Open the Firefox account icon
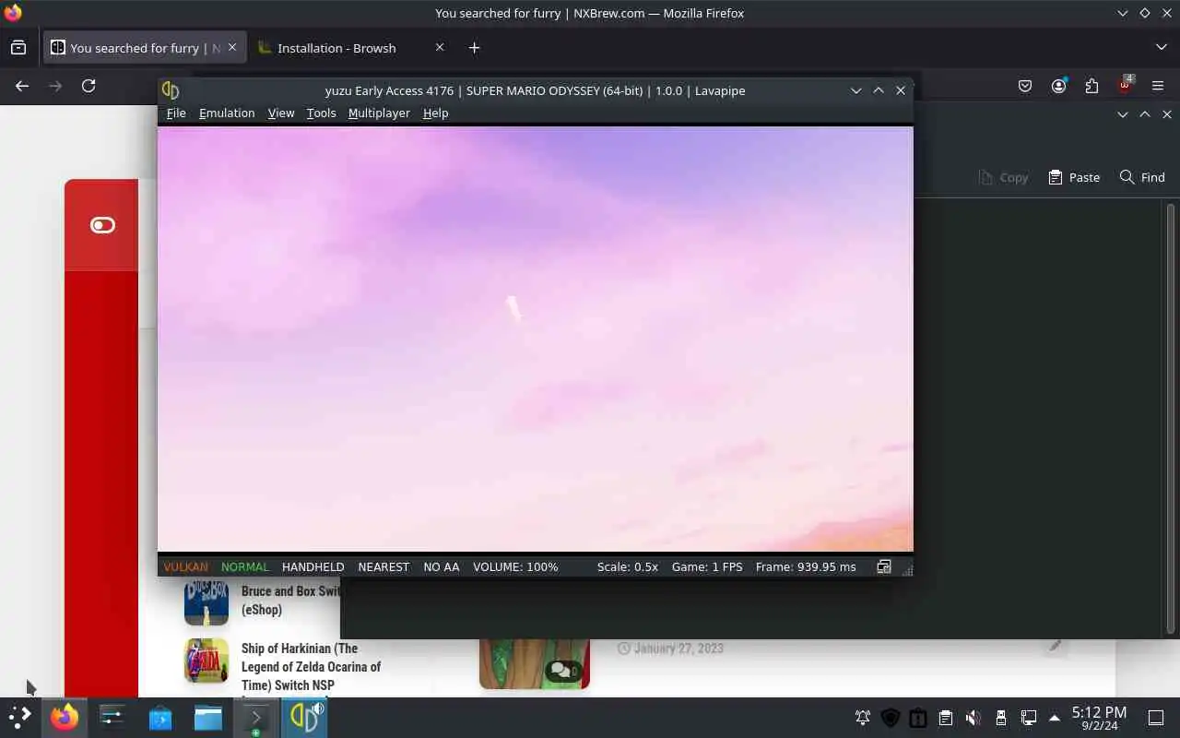Screen dimensions: 1180x738 (x=1058, y=86)
